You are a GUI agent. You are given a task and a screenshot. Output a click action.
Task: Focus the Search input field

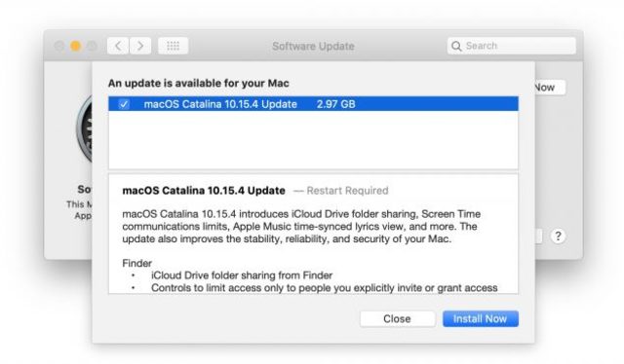(511, 46)
